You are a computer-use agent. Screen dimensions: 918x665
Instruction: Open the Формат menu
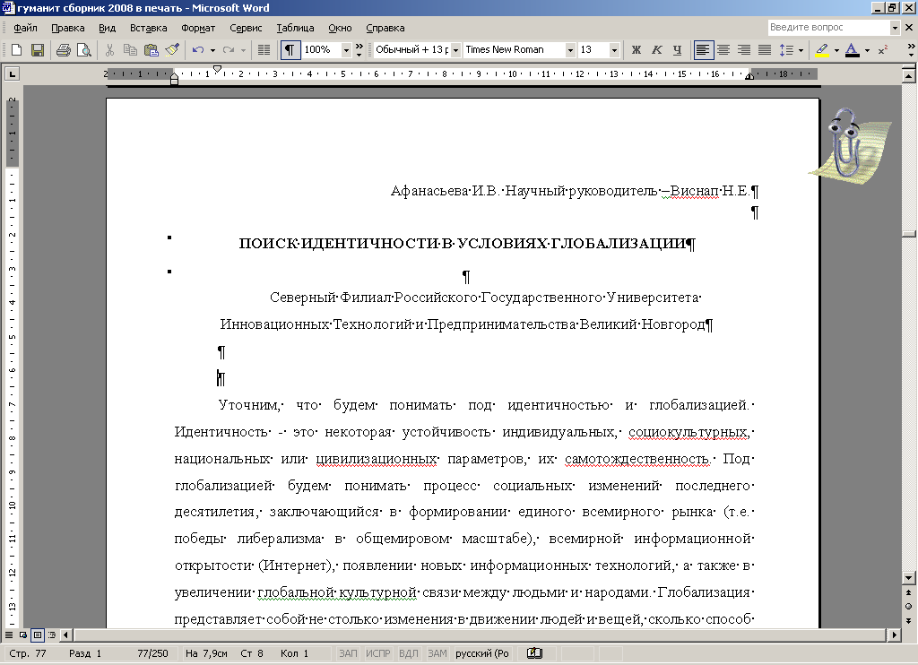pos(198,28)
